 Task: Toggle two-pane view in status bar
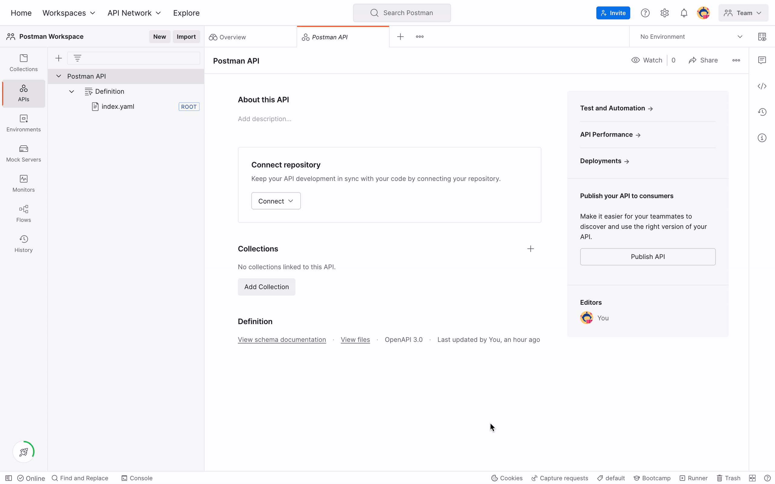752,478
